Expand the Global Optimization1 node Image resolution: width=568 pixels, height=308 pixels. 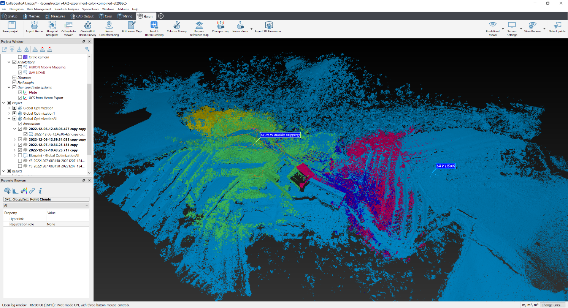pos(9,113)
